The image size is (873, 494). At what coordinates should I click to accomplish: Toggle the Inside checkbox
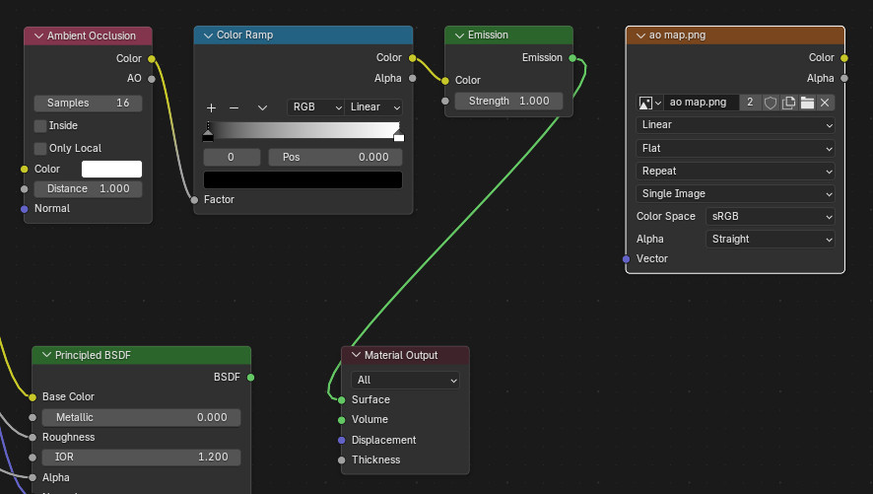[x=40, y=126]
